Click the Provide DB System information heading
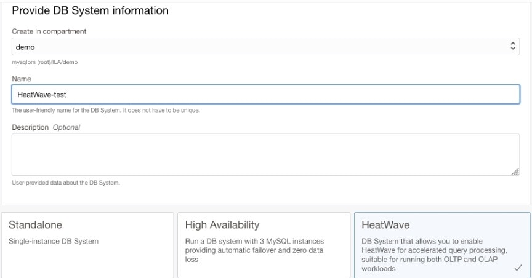532x278 pixels. click(91, 10)
